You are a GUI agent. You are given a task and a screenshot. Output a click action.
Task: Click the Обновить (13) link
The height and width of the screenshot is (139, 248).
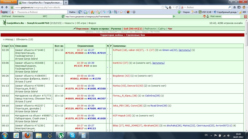(x=25, y=39)
